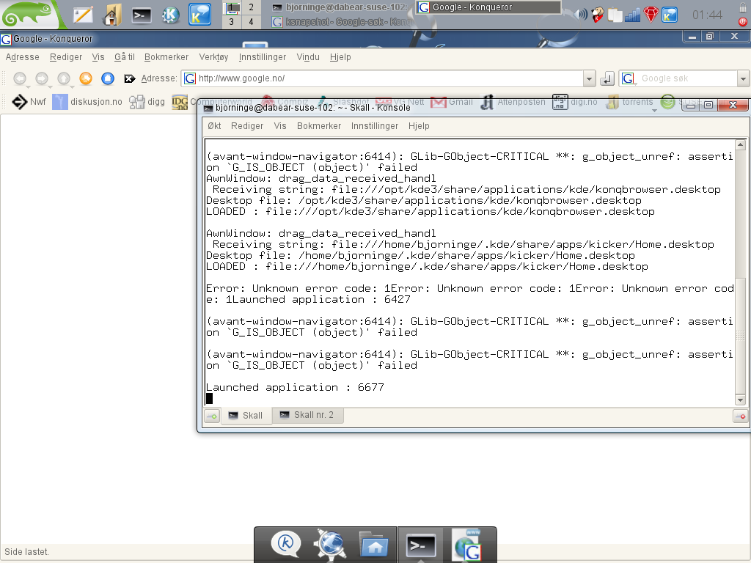Launch terminal from the top panel

pos(142,15)
